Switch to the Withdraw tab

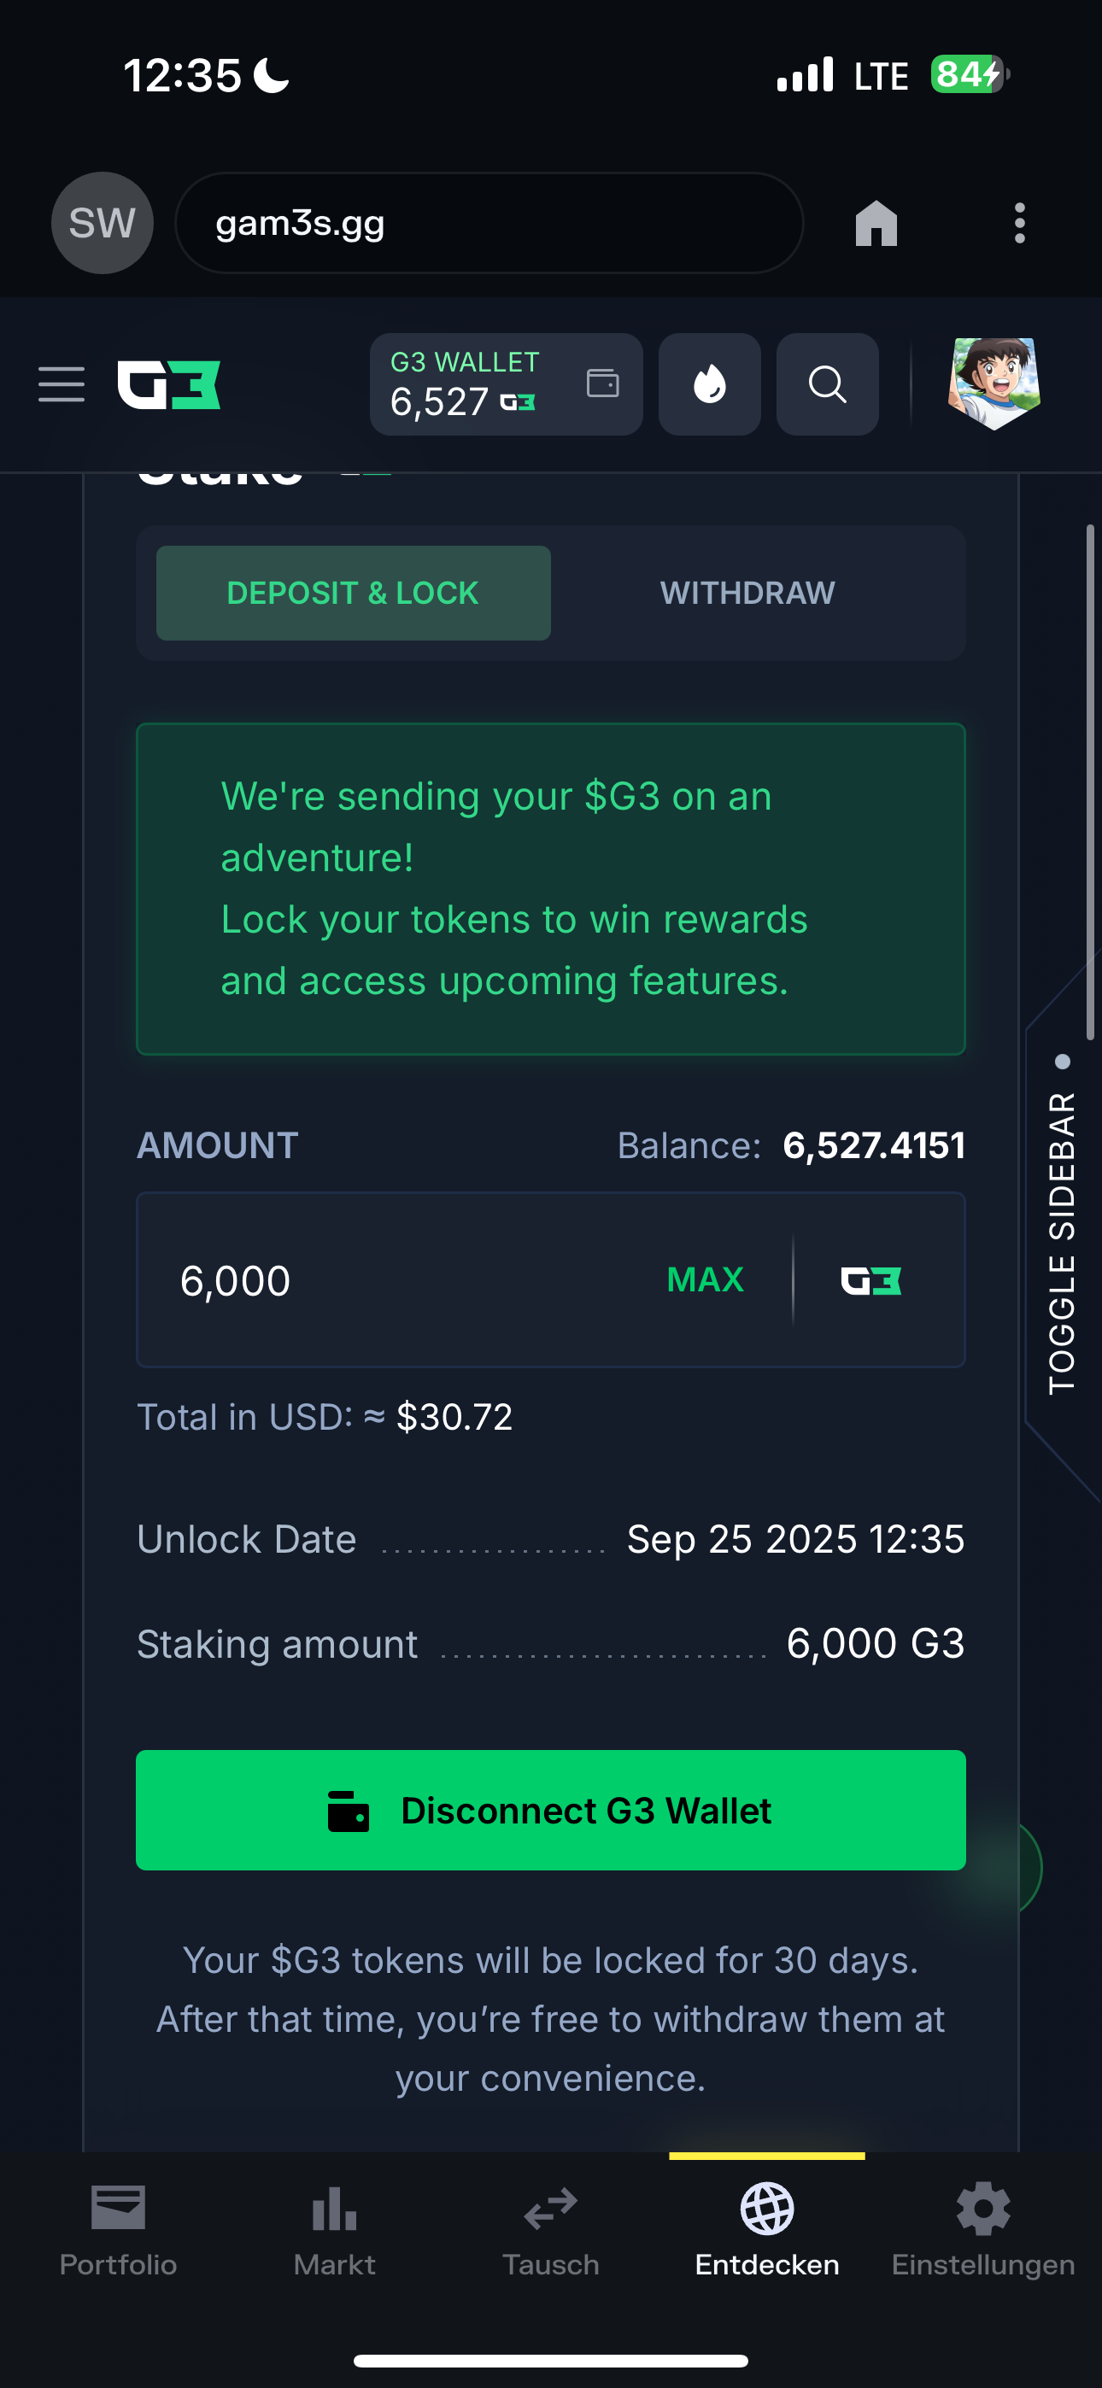point(747,594)
